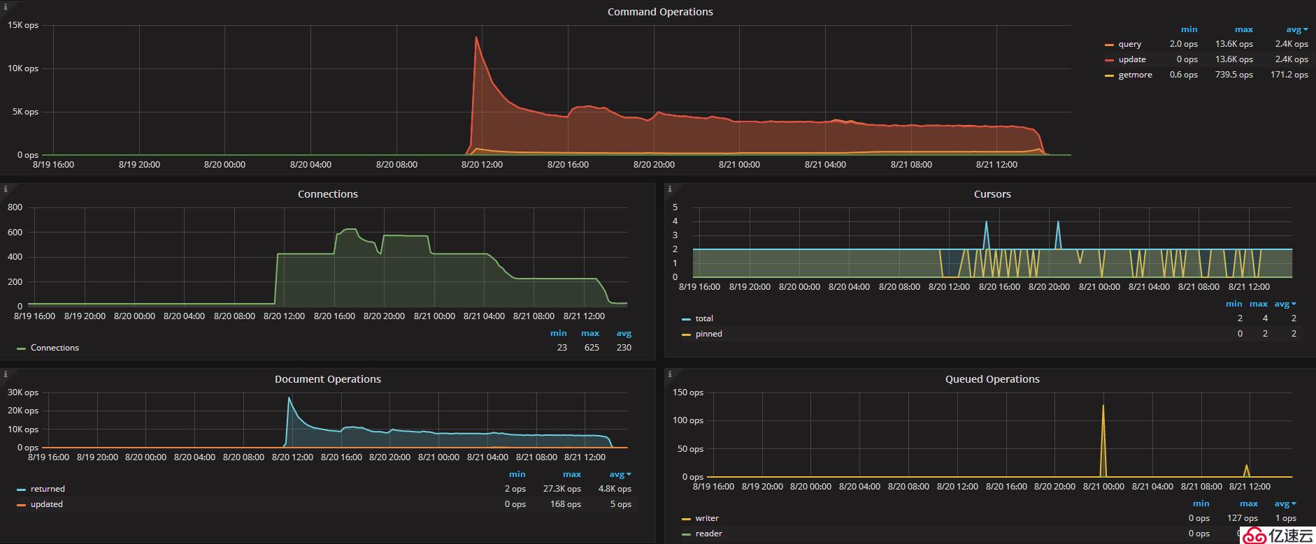Toggle the writer queue series
The height and width of the screenshot is (544, 1316).
[x=707, y=518]
